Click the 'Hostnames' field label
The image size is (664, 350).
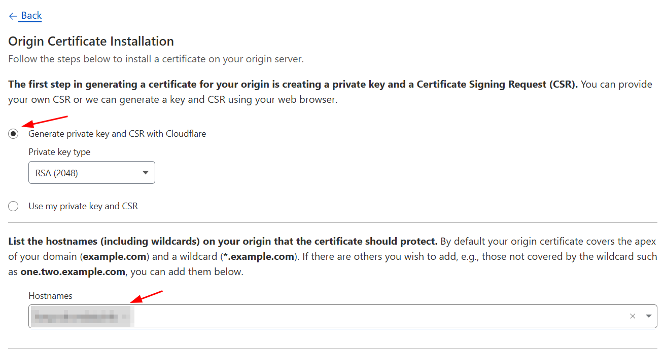[50, 296]
